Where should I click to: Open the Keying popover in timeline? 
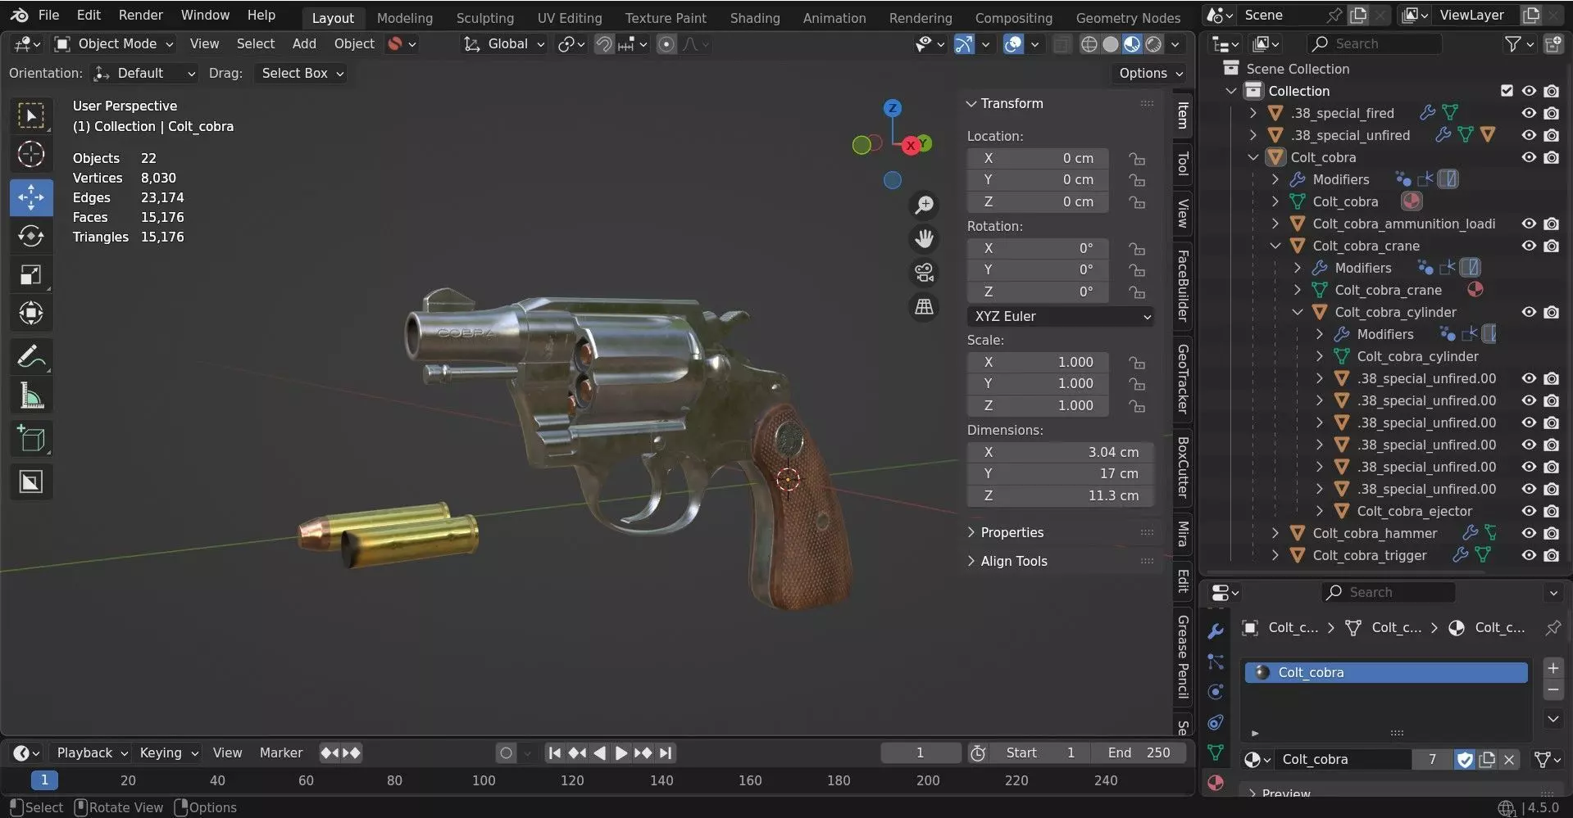pyautogui.click(x=168, y=752)
